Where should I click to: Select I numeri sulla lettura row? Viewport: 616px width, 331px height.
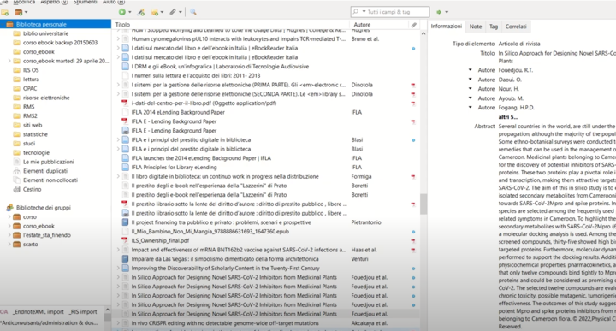tap(266, 75)
